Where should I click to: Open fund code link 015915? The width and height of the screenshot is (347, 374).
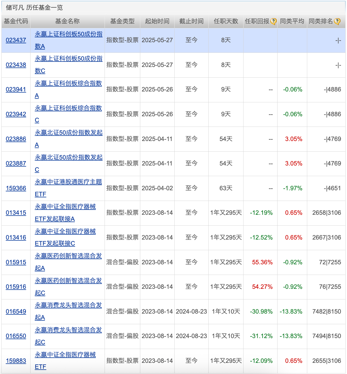click(x=16, y=262)
